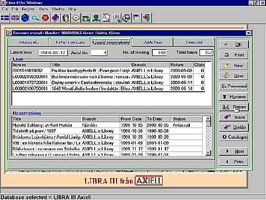Click the Password button
The height and width of the screenshot is (200, 266).
(234, 86)
